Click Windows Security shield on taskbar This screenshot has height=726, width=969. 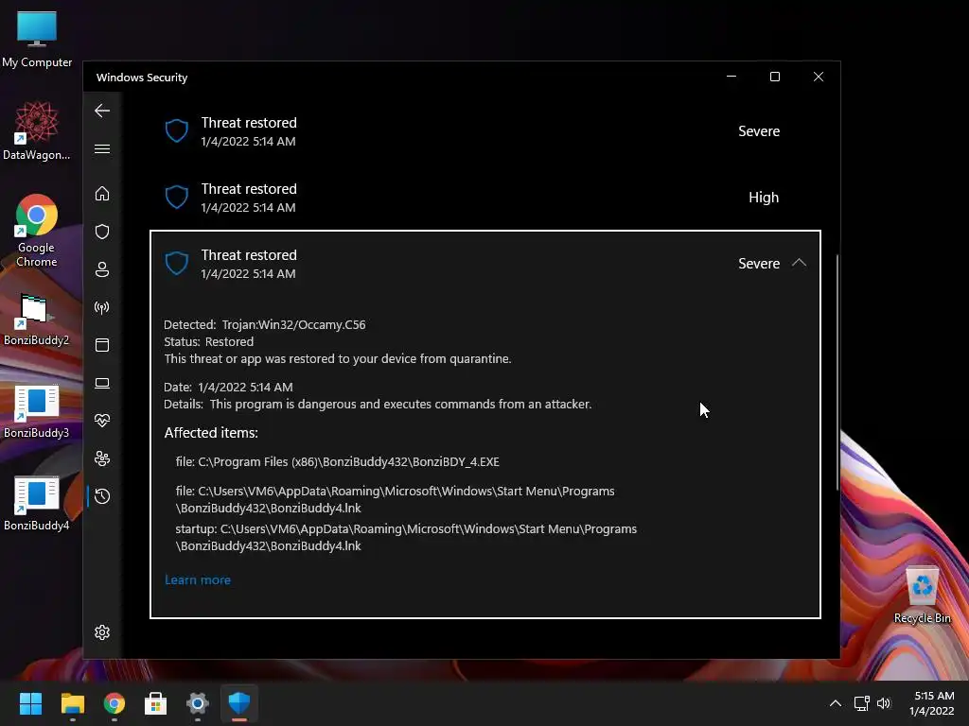click(x=239, y=703)
